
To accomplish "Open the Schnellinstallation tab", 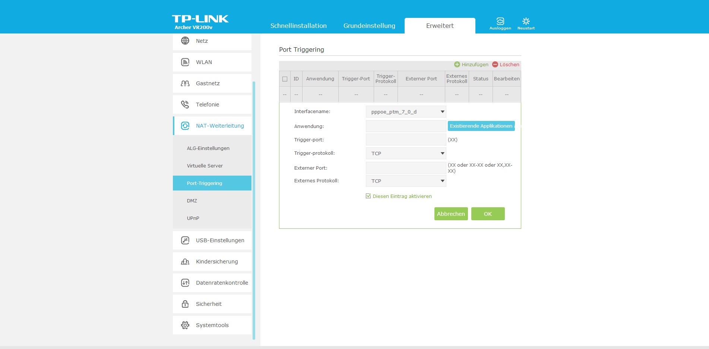I will click(x=298, y=26).
